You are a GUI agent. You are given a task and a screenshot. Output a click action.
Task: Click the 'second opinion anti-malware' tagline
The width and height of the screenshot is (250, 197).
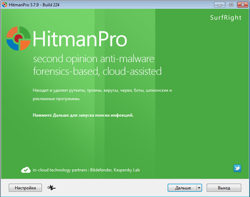[x=94, y=59]
